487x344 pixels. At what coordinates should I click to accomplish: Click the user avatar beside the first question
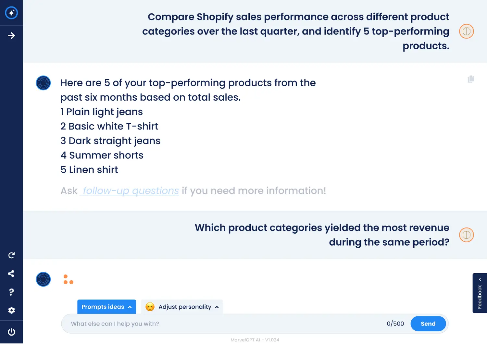coord(466,31)
